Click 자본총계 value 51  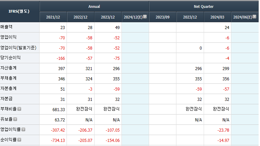point(62,89)
